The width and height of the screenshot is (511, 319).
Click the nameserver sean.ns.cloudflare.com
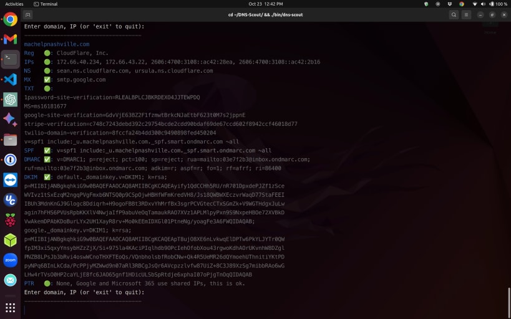pos(92,70)
